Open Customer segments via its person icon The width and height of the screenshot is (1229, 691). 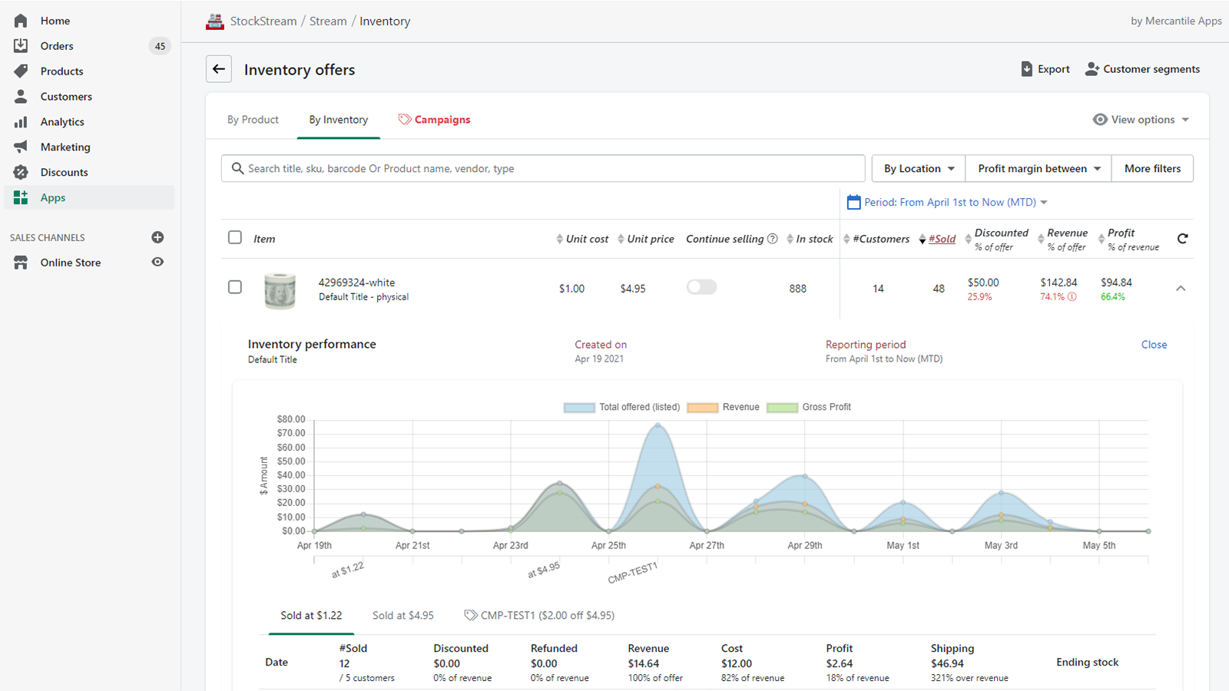(x=1092, y=69)
